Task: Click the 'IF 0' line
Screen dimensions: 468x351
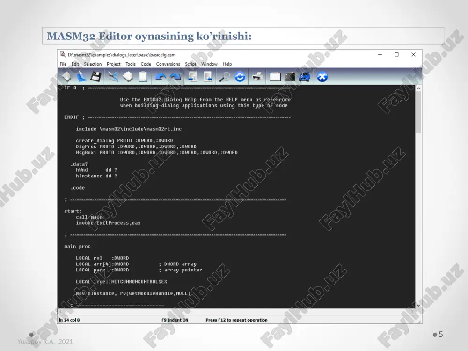Action: point(177,88)
